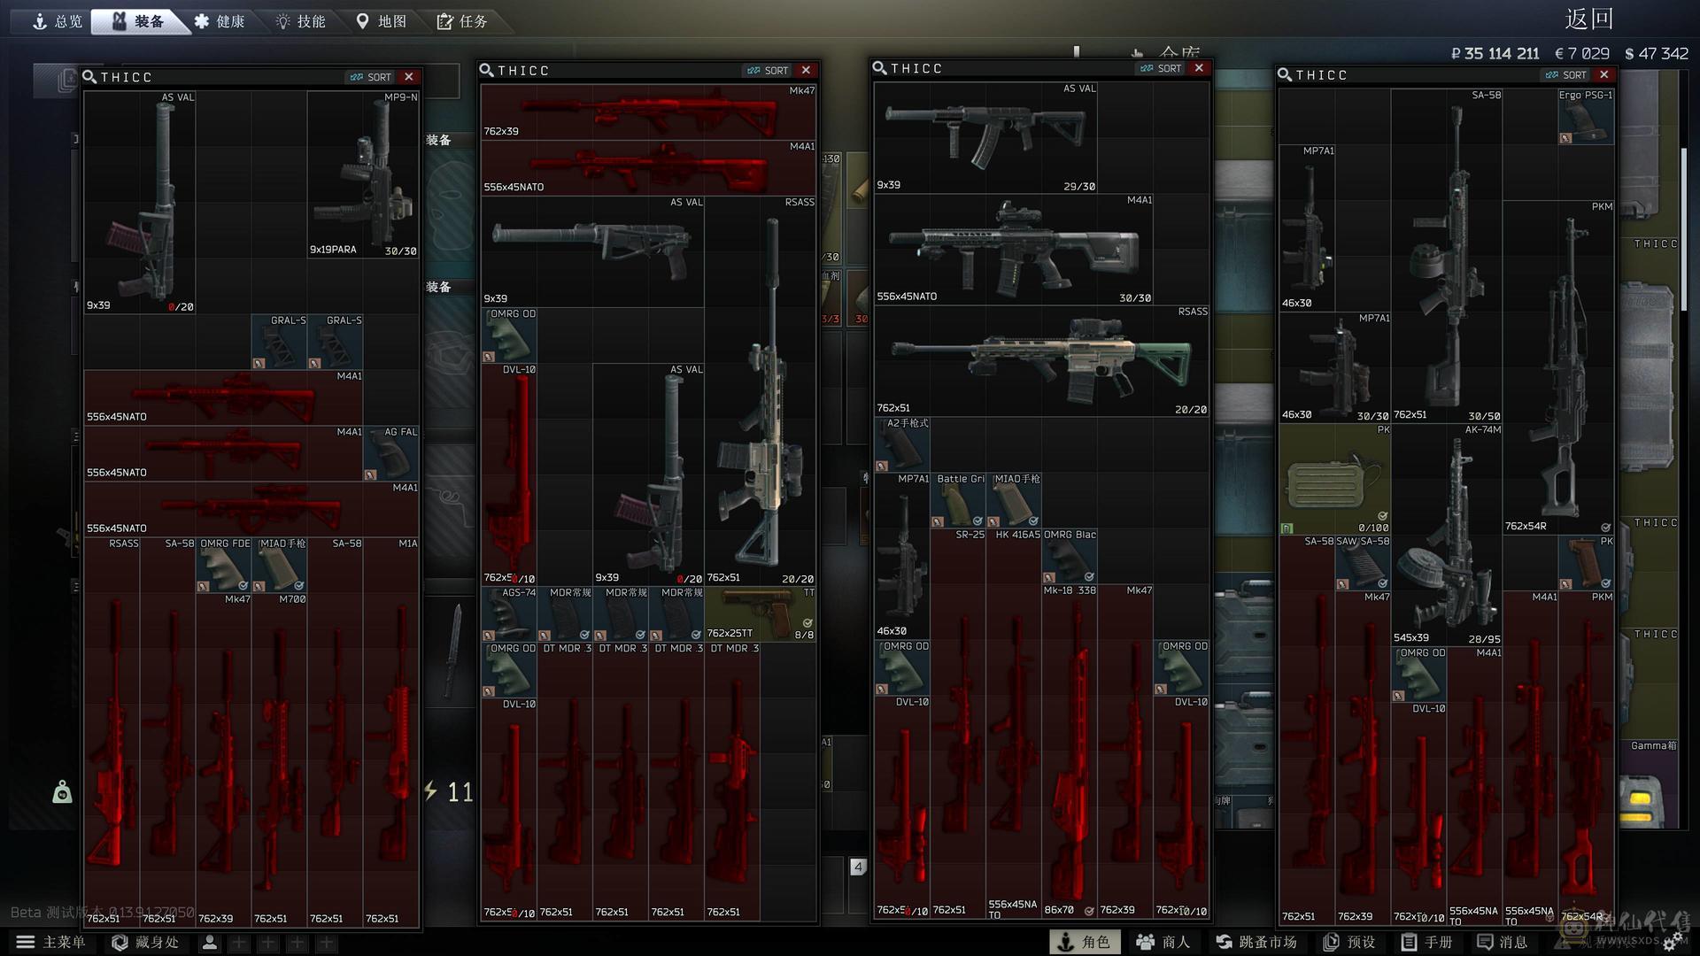Select the OMRG FDE grip in first THICC
This screenshot has width=1700, height=956.
(223, 565)
